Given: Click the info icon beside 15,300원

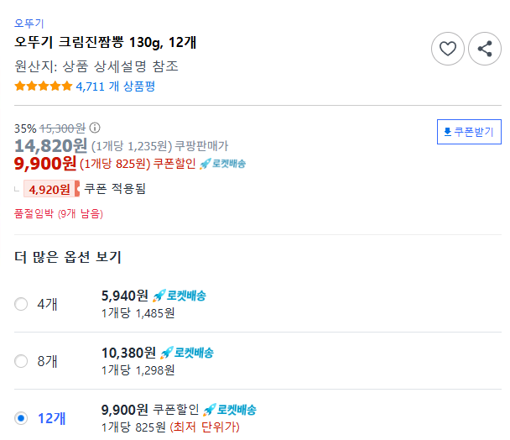Looking at the screenshot, I should point(95,128).
